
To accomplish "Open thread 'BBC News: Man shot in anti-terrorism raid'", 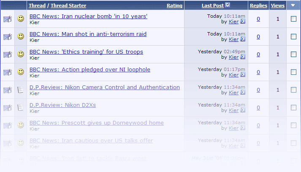I will click(x=88, y=34).
